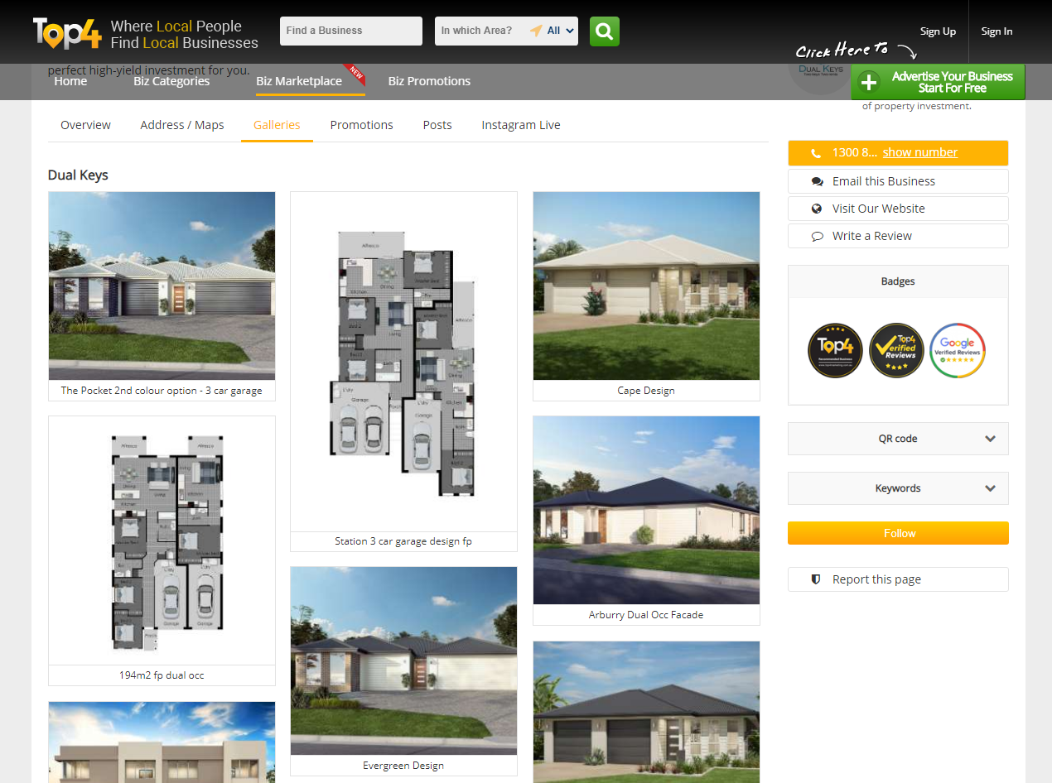Screen dimensions: 1052x783
Task: Click the Top4 logo in header
Action: (67, 32)
